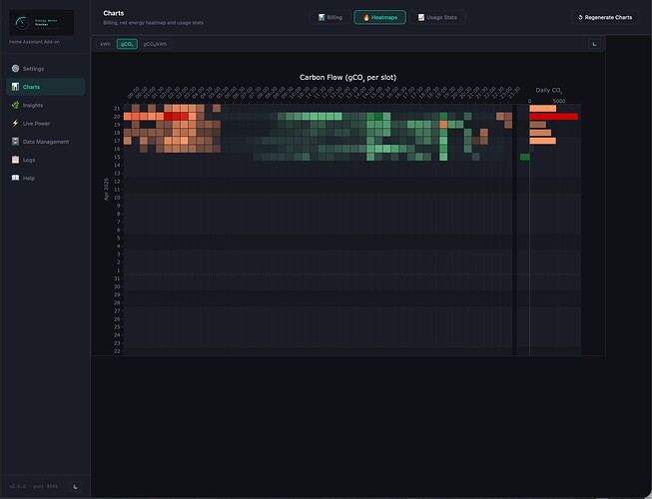The height and width of the screenshot is (499, 652).
Task: Open Charts from the sidebar
Action: 46,87
